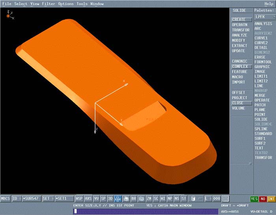The height and width of the screenshot is (215, 276).
Task: Click the ZM zoom icon button
Action: pyautogui.click(x=149, y=199)
